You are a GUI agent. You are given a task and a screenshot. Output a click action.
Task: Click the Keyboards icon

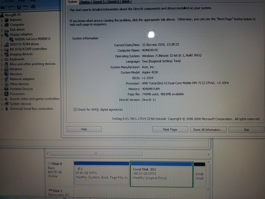point(6,59)
